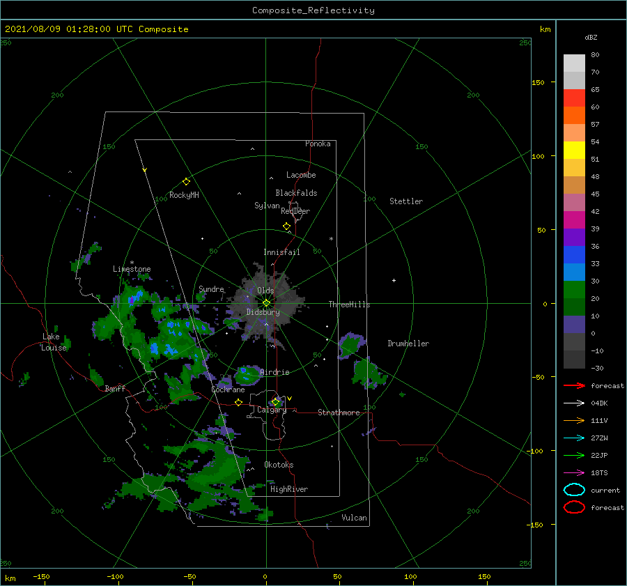Select the magenta 42 dBZ color swatch

(574, 219)
